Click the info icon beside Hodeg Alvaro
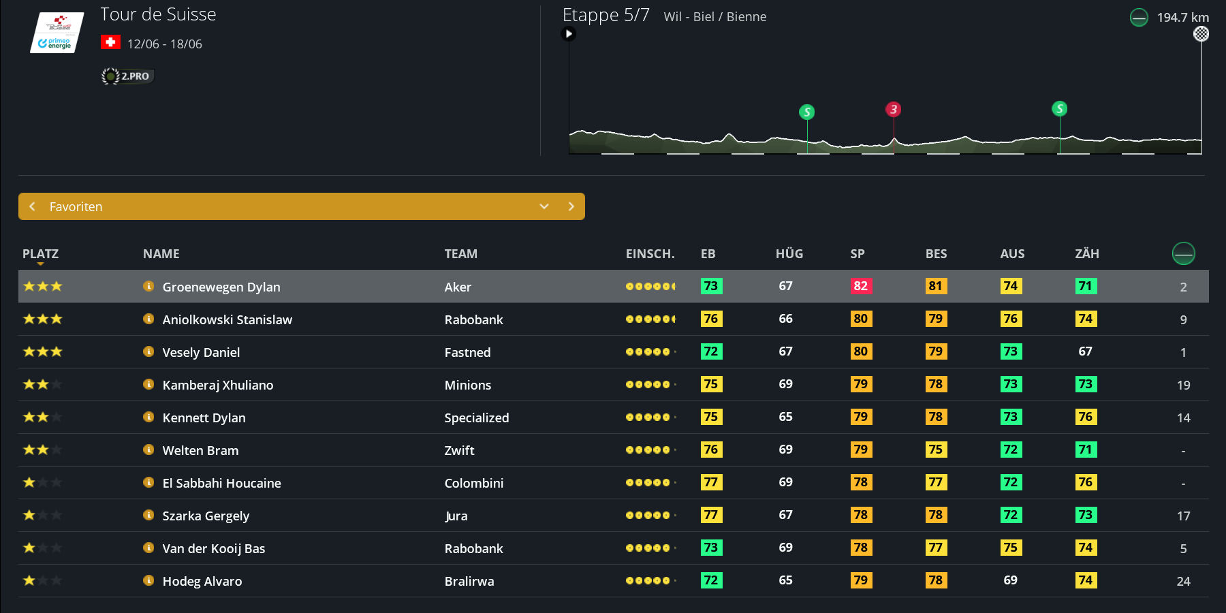The image size is (1226, 613). (148, 580)
